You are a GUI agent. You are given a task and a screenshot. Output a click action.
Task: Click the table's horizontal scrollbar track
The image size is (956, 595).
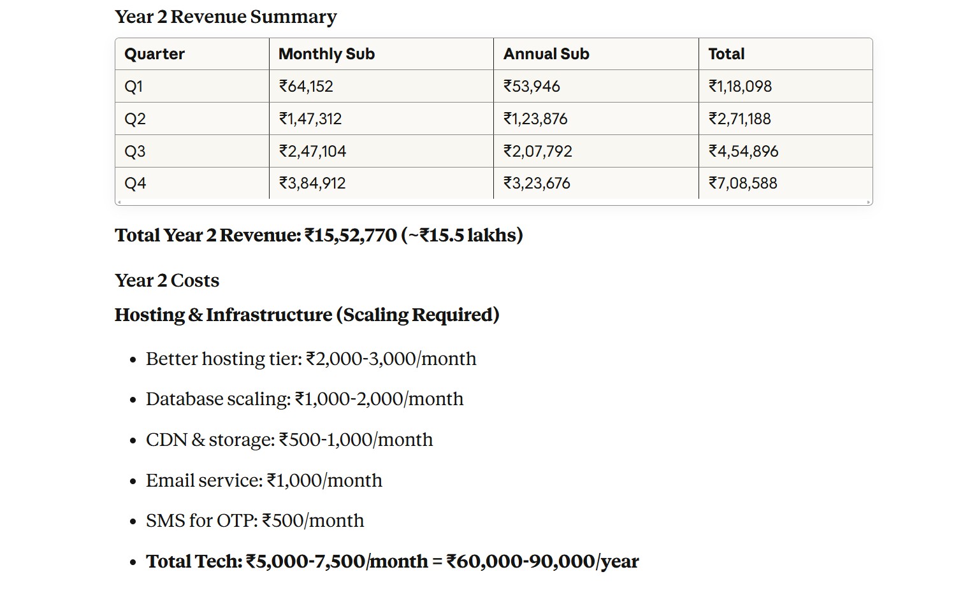tap(493, 202)
